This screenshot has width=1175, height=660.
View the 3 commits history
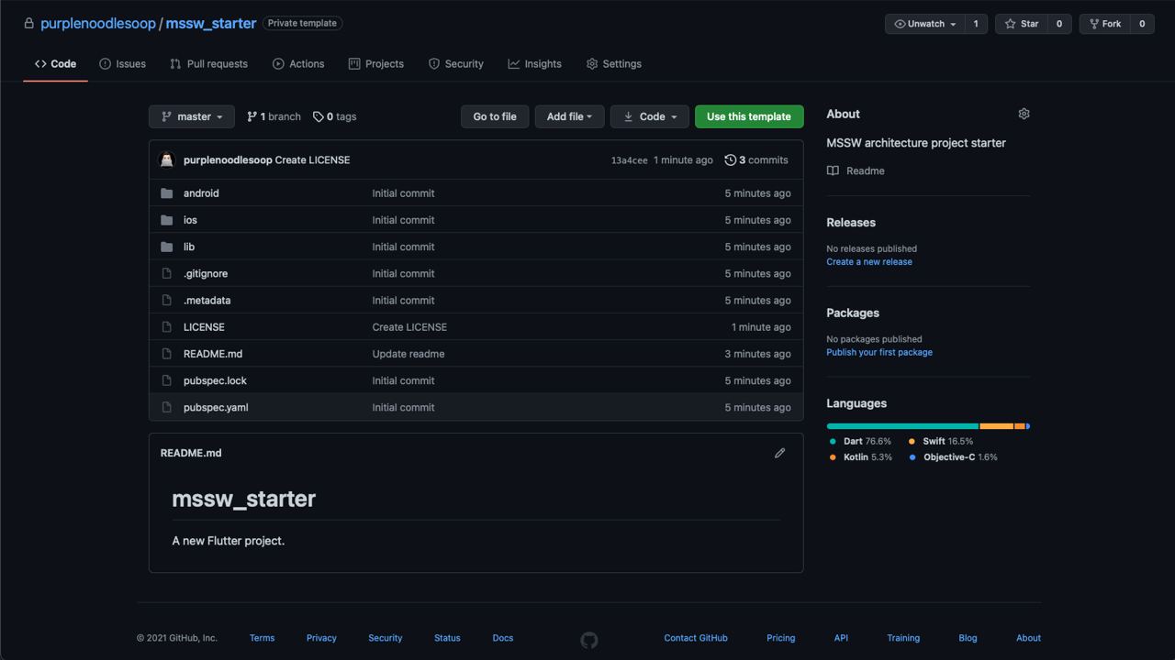tap(756, 159)
